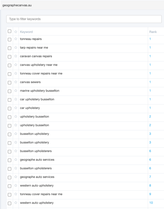Favorite "geographe auto services" with the star icon
164x209 pixels.
point(15,160)
